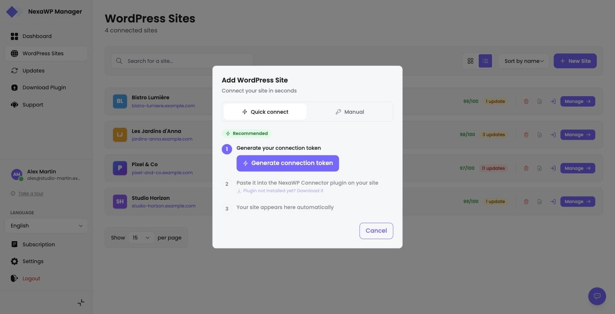
Task: Go to Dashboard in the sidebar
Action: pyautogui.click(x=46, y=36)
